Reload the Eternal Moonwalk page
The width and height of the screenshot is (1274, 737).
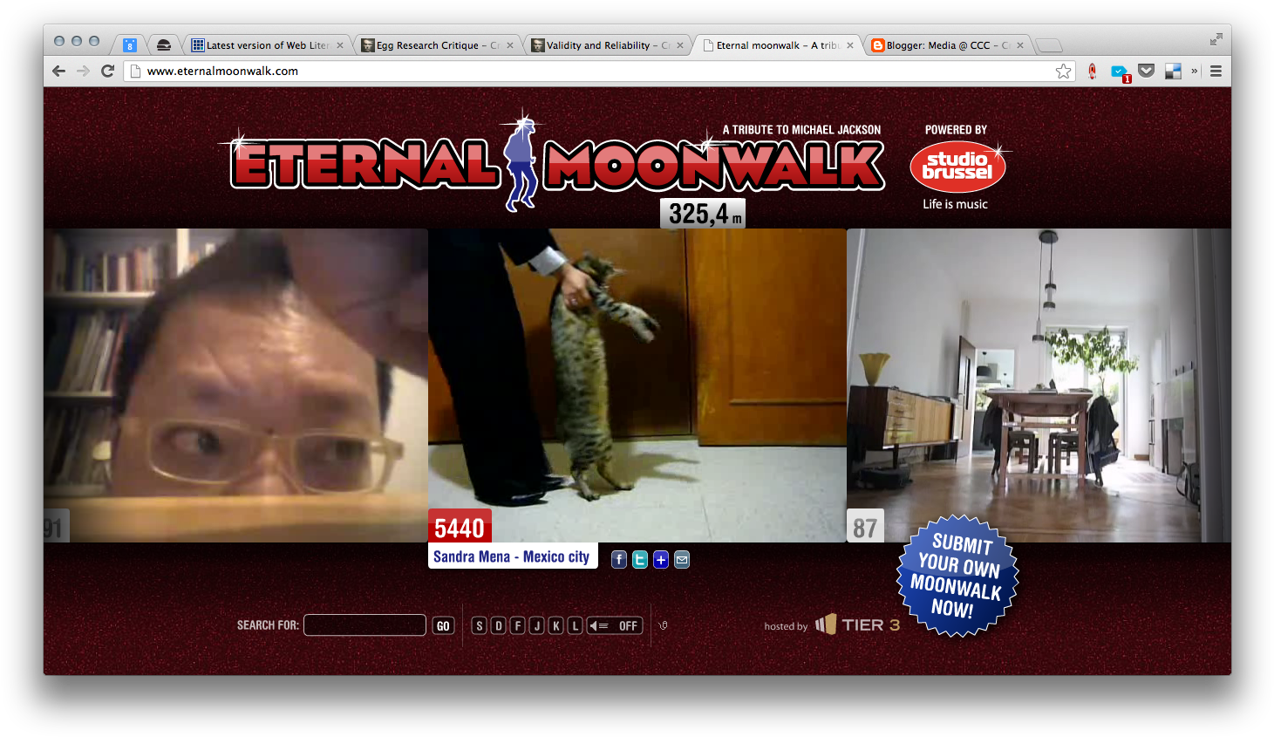[108, 72]
